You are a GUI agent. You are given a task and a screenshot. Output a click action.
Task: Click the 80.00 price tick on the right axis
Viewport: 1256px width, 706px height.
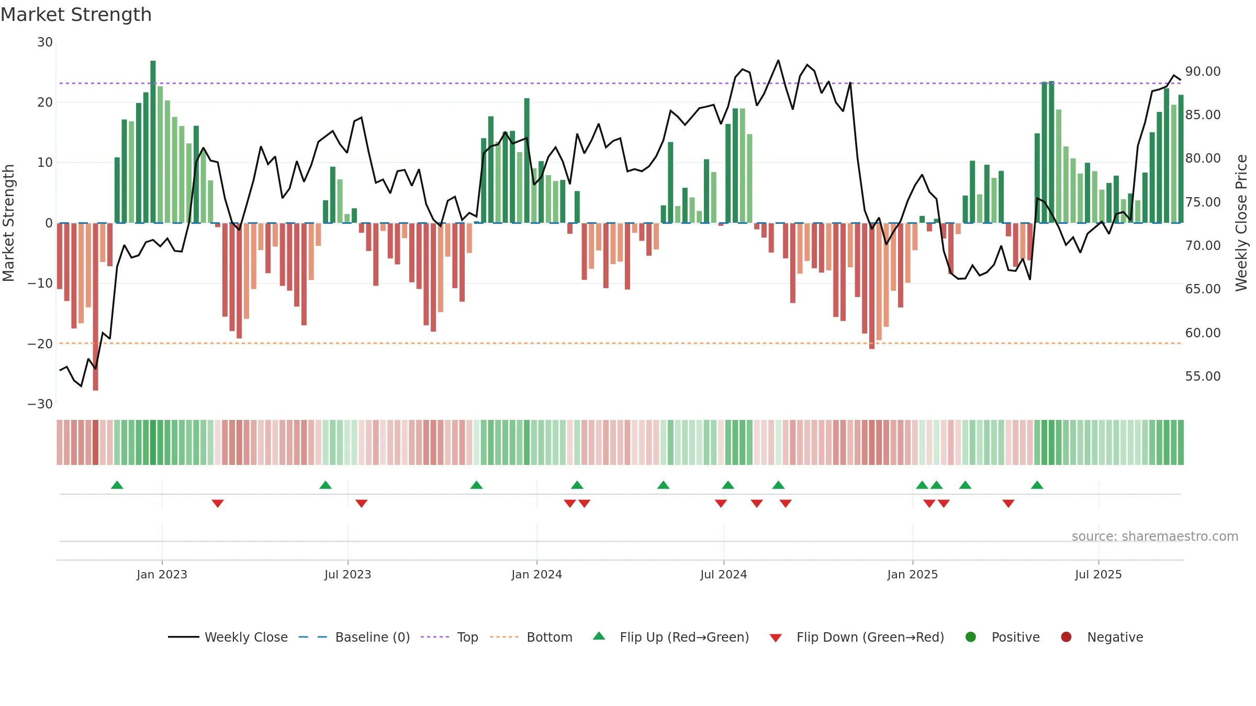[1203, 158]
